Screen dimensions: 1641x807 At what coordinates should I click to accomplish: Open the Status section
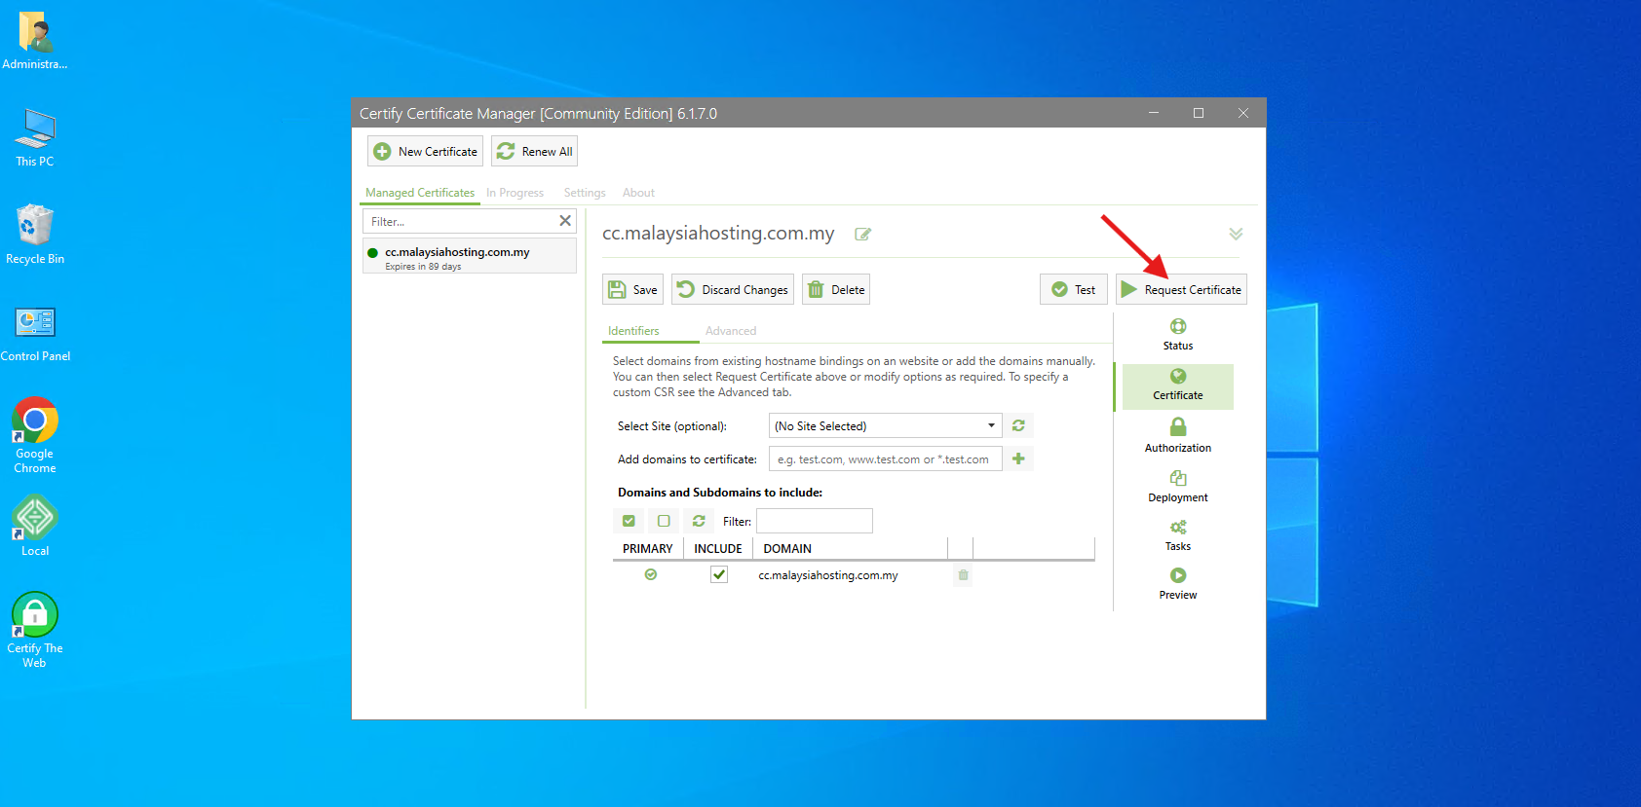[x=1178, y=335]
